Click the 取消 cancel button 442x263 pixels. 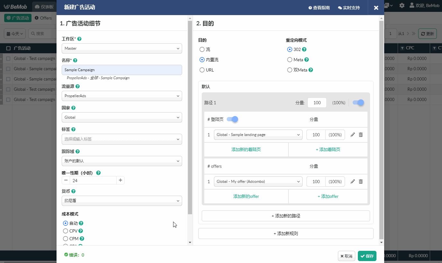tap(347, 256)
